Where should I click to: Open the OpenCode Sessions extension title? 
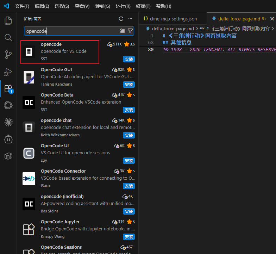click(61, 247)
